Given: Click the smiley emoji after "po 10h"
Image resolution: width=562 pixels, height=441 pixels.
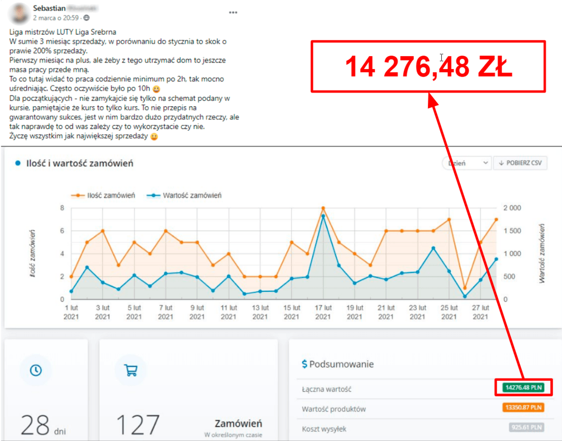Looking at the screenshot, I should click(x=156, y=88).
